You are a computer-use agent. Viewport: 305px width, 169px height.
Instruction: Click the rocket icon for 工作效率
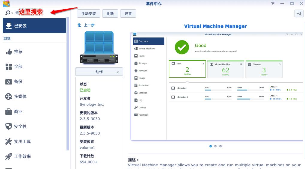9,156
